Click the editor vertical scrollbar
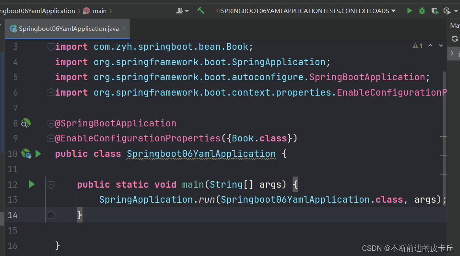Image resolution: width=460 pixels, height=256 pixels. [445, 138]
